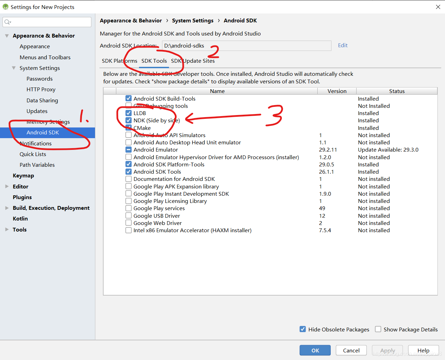Image resolution: width=445 pixels, height=360 pixels.
Task: Enable Show Package Details checkbox
Action: tap(378, 329)
